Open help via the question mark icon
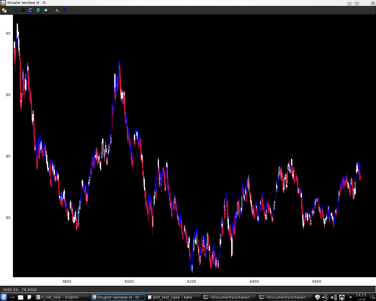 (65, 10)
